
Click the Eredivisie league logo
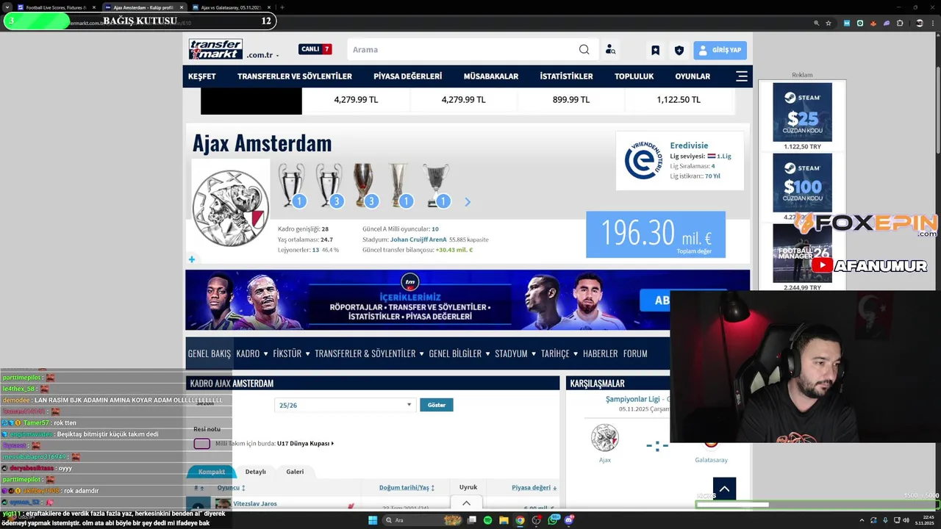pyautogui.click(x=643, y=160)
